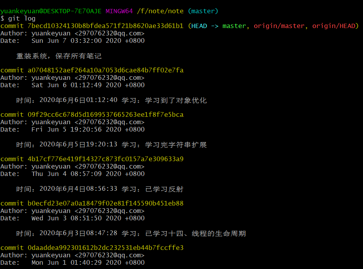Select commit hash 4b17cf776e419f14327c873fc0157a7e309633a9
This screenshot has height=269, width=363.
105,159
